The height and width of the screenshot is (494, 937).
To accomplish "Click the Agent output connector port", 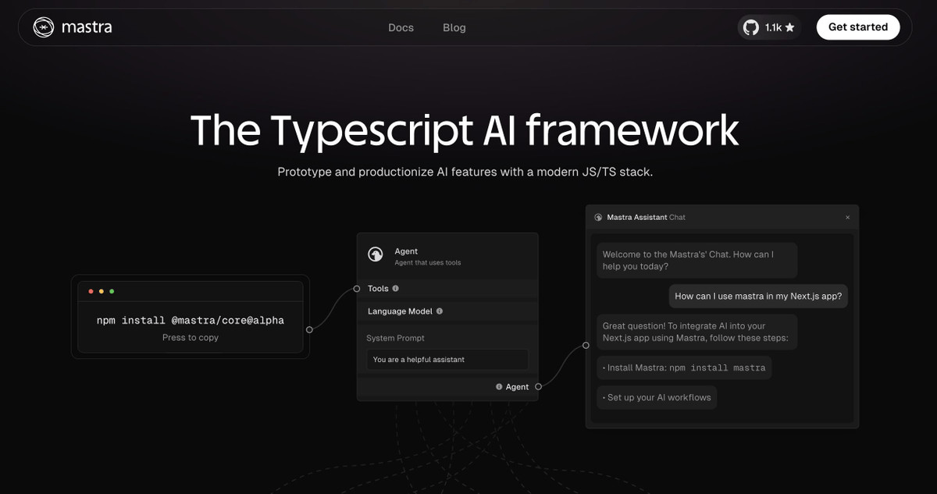I will point(538,387).
